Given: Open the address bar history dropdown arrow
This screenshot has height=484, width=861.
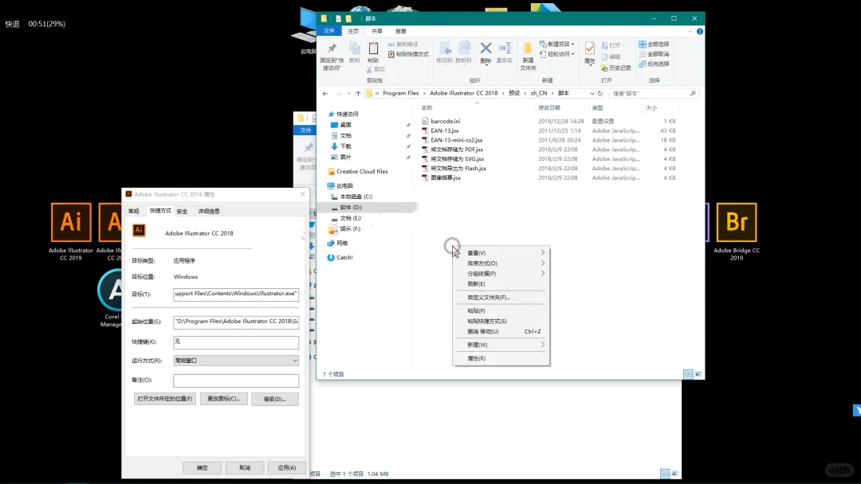Looking at the screenshot, I should coord(592,93).
